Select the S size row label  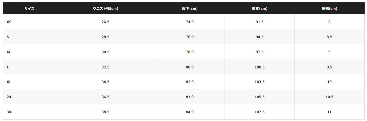(x=8, y=37)
